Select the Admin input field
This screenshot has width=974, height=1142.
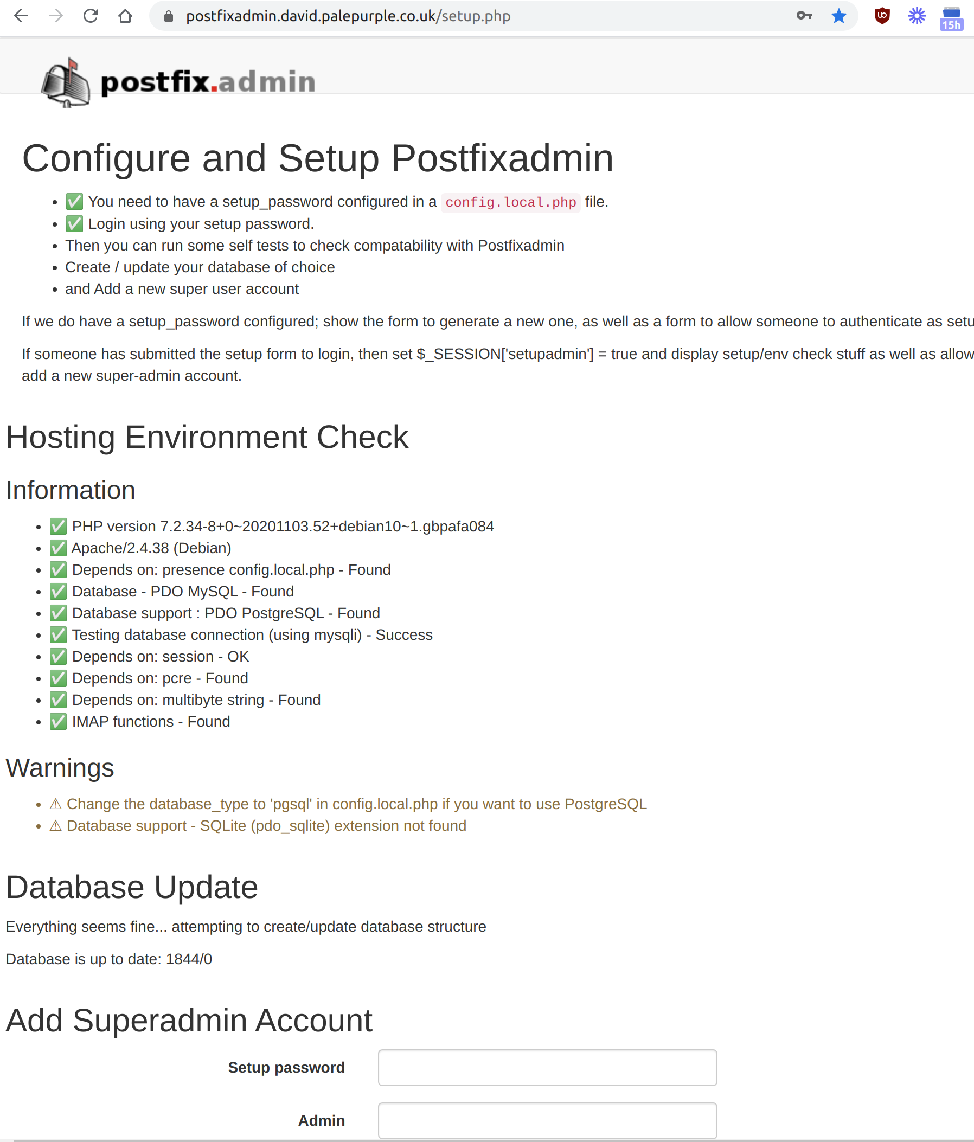click(547, 1120)
